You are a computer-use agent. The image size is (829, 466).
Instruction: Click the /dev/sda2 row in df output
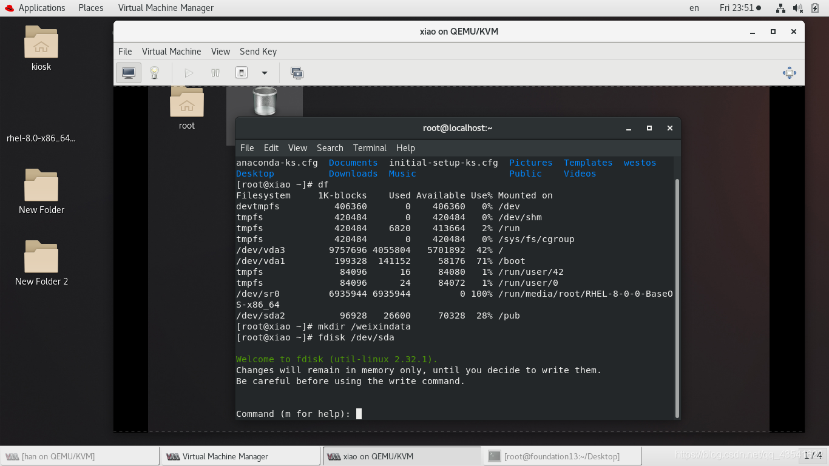[378, 316]
